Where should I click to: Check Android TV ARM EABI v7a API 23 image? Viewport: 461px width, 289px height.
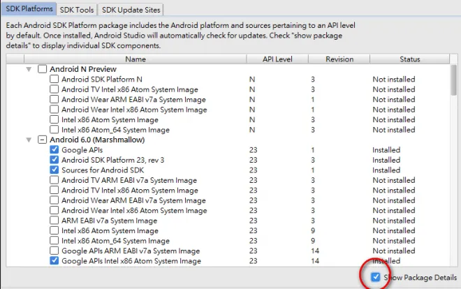pyautogui.click(x=54, y=179)
